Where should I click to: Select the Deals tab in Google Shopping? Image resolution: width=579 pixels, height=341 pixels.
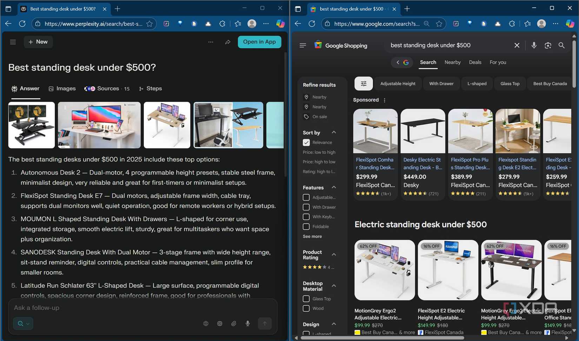point(475,62)
